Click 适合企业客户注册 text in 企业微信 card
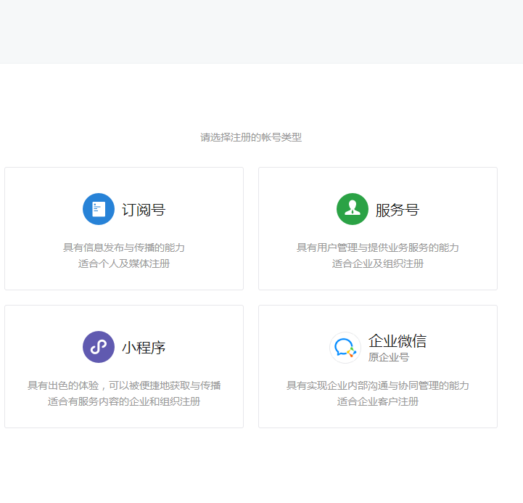 pyautogui.click(x=378, y=401)
